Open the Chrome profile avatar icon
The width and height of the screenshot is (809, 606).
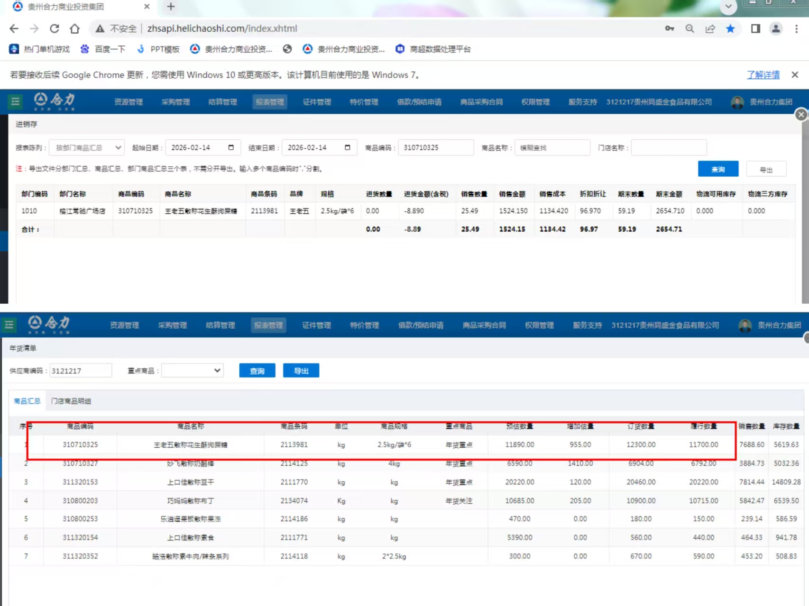776,28
